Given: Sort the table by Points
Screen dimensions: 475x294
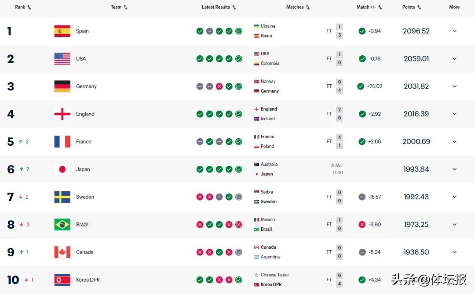Looking at the screenshot, I should click(412, 7).
